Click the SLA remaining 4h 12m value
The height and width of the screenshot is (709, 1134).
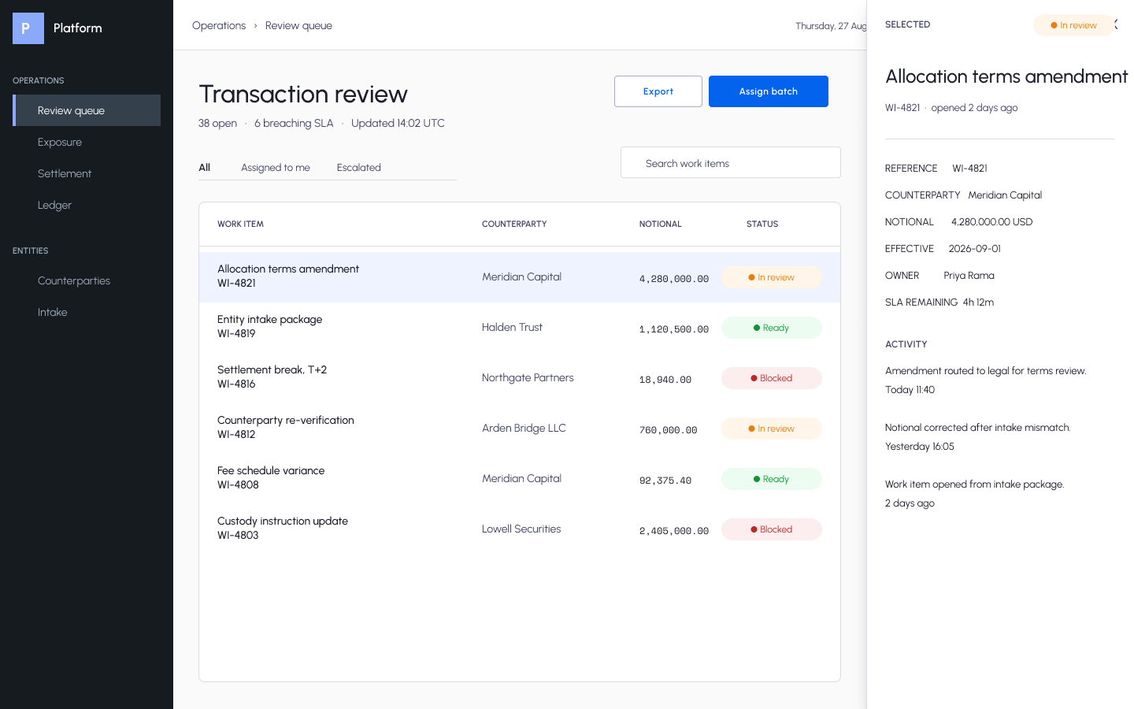tap(978, 302)
